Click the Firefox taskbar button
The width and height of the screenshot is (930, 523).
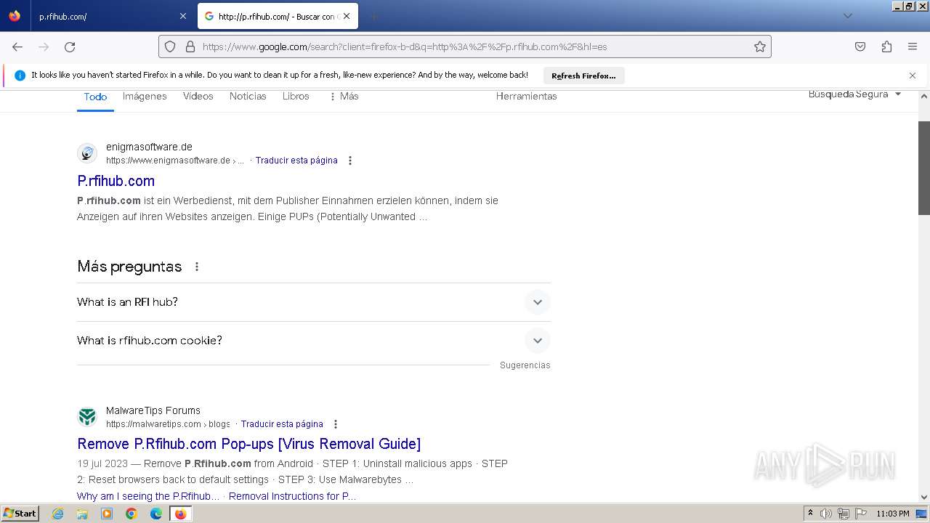click(181, 514)
